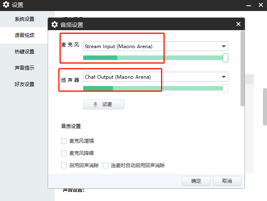Close the 音频设置 dialog
The width and height of the screenshot is (267, 201).
238,24
